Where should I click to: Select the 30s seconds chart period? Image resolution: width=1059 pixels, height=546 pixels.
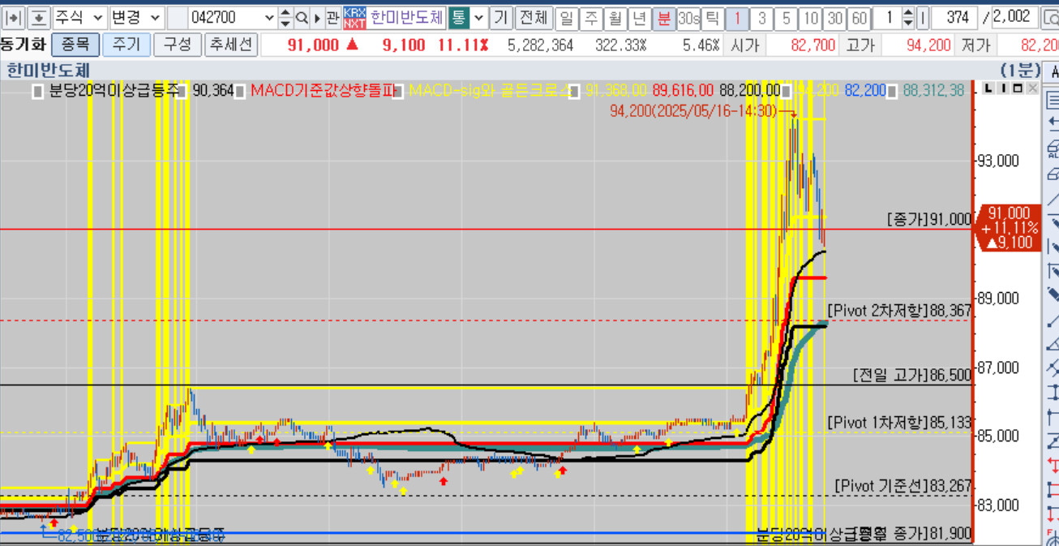coord(688,17)
